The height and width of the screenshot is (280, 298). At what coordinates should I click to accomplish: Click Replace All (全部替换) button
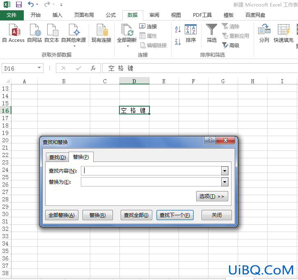[x=62, y=215]
